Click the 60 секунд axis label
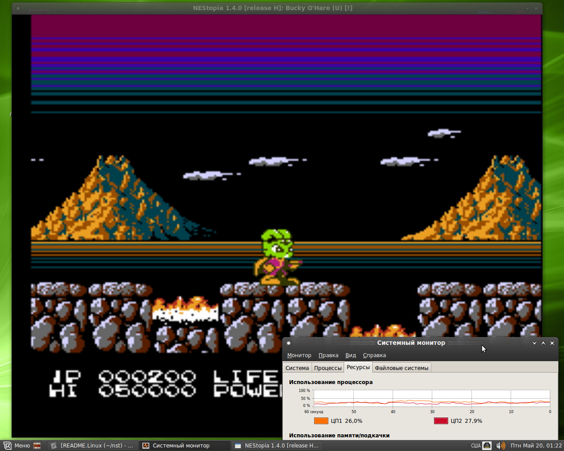This screenshot has height=451, width=564. point(314,412)
